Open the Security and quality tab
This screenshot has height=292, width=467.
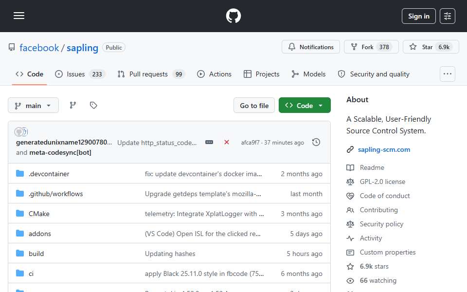374,74
